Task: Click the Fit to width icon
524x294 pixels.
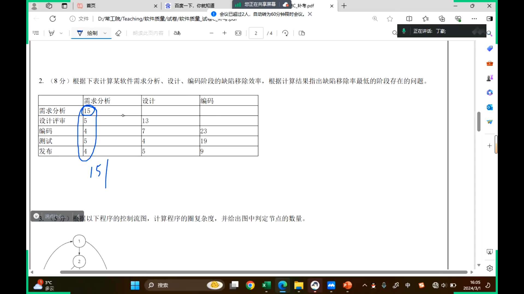Action: pyautogui.click(x=238, y=33)
